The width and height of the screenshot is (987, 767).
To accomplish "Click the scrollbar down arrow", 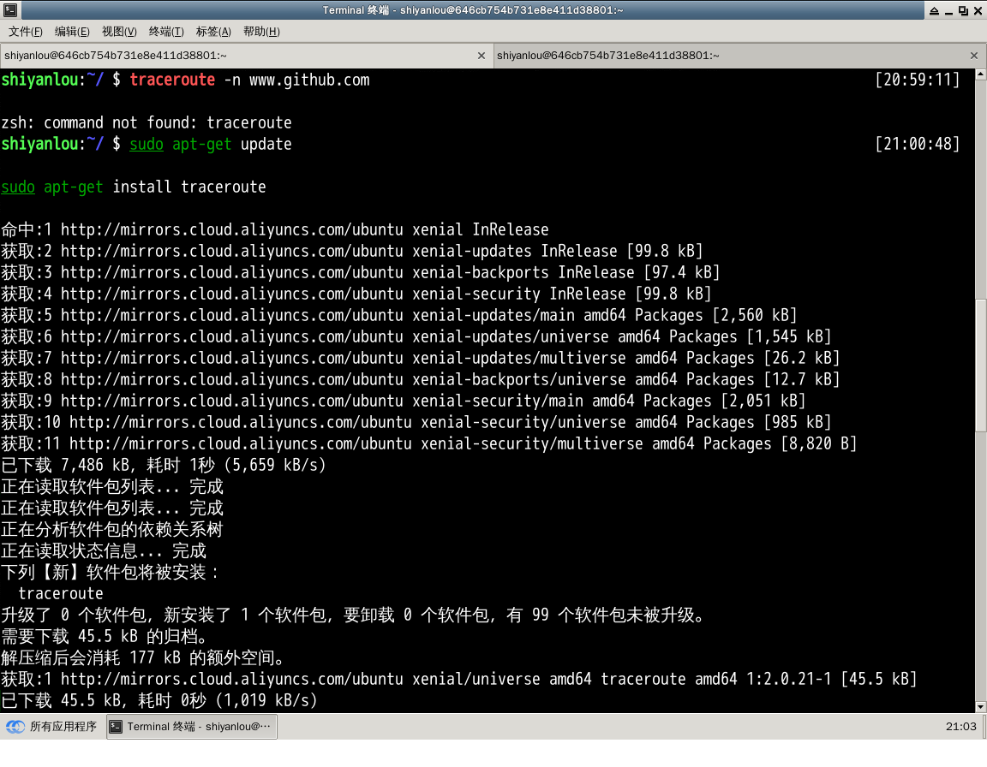I will point(981,706).
